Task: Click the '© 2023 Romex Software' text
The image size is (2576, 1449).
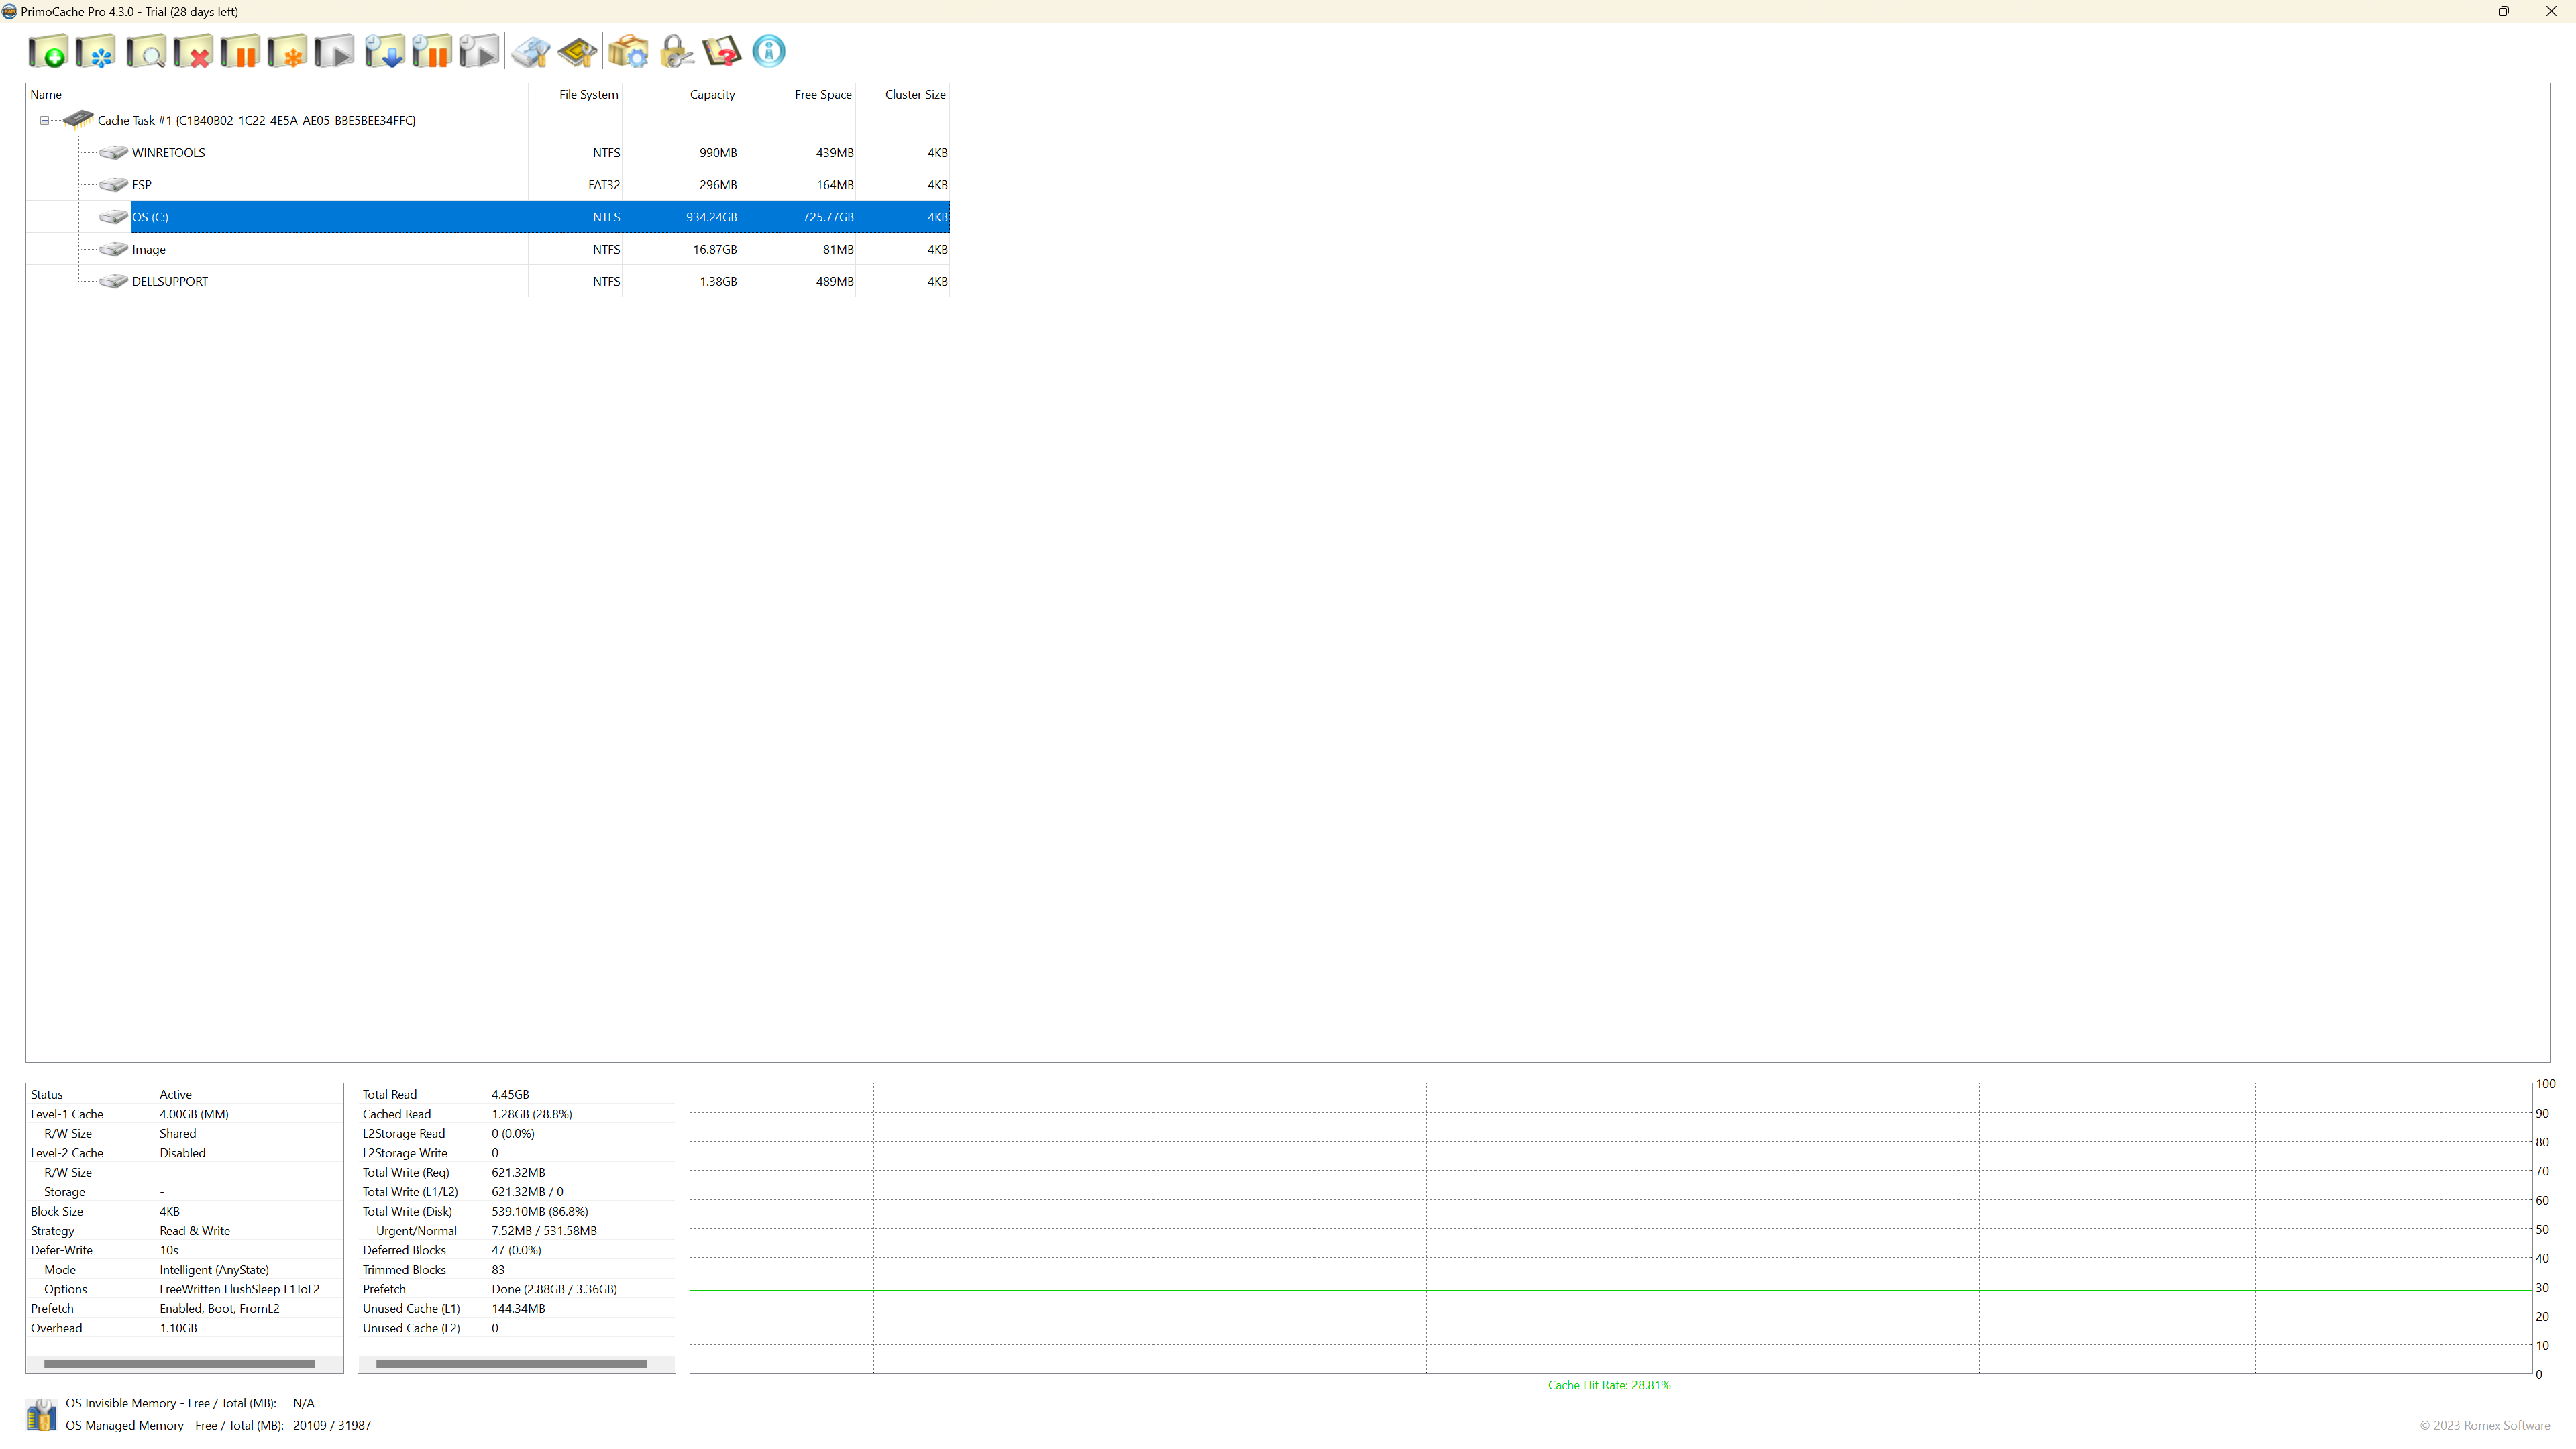Action: click(x=2485, y=1426)
